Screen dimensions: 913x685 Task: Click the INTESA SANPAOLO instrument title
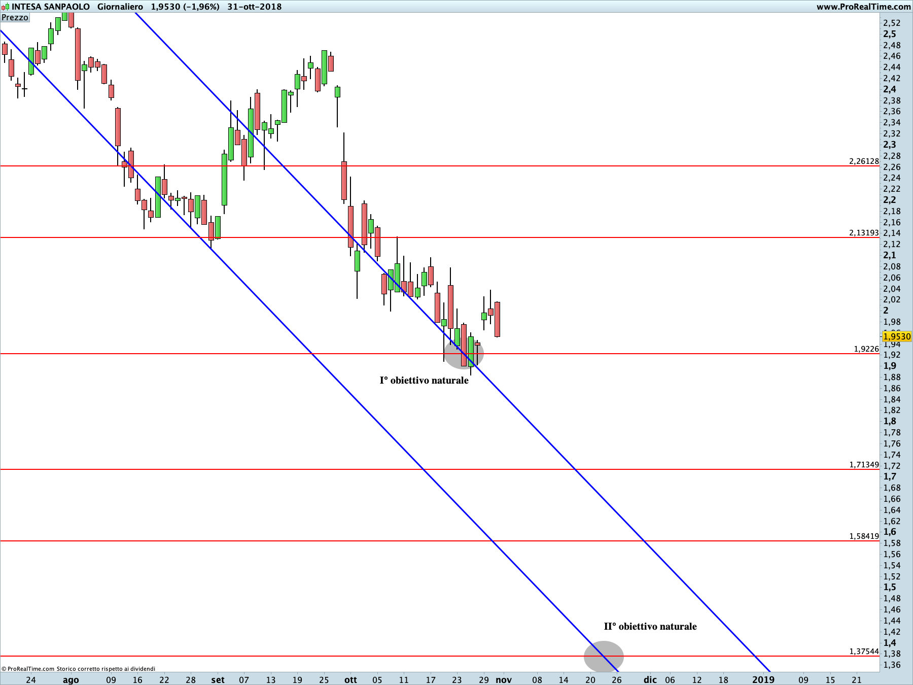pyautogui.click(x=51, y=7)
